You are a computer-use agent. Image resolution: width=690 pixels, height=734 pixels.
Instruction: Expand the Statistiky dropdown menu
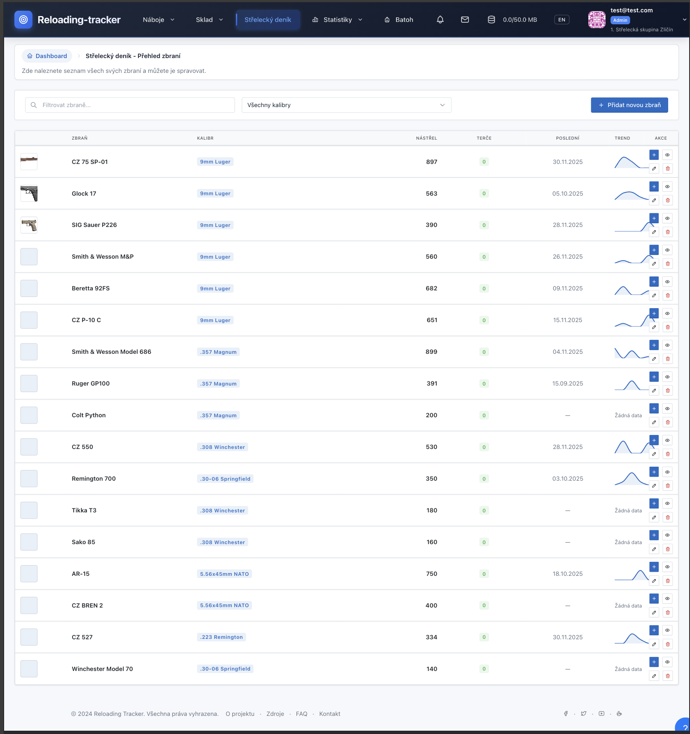[x=337, y=20]
